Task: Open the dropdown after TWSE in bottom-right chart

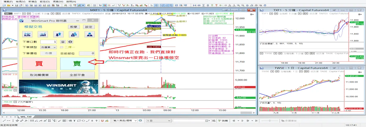Action: (272, 71)
